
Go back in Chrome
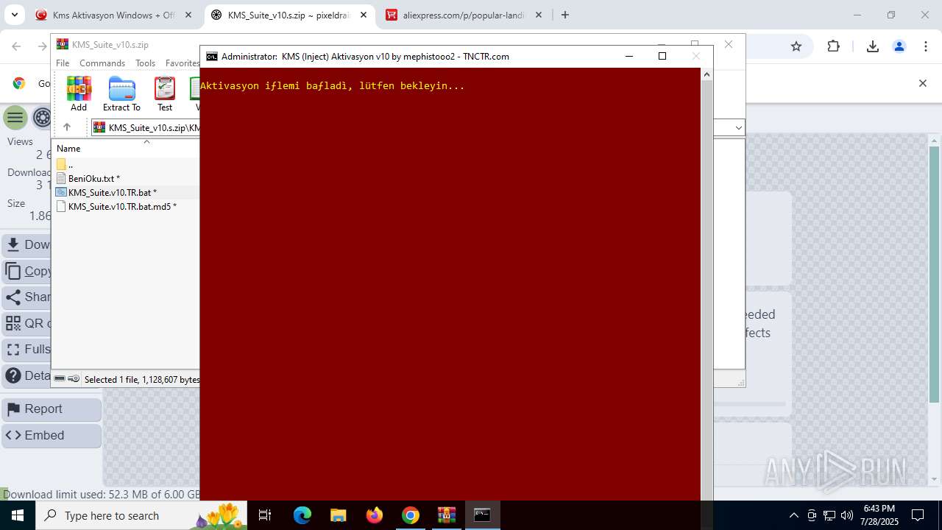coord(16,46)
